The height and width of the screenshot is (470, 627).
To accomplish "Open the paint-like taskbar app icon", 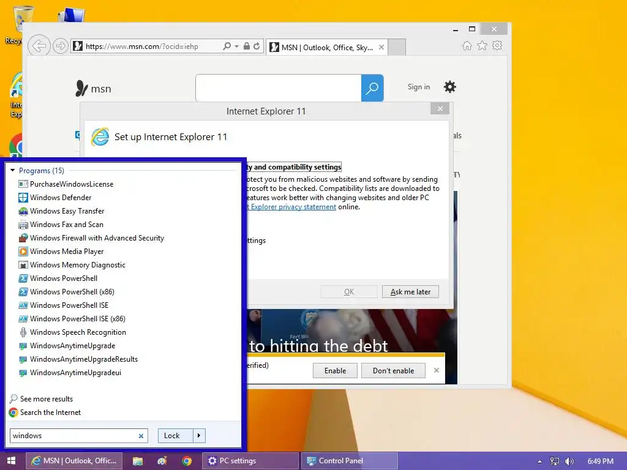I will pyautogui.click(x=162, y=461).
